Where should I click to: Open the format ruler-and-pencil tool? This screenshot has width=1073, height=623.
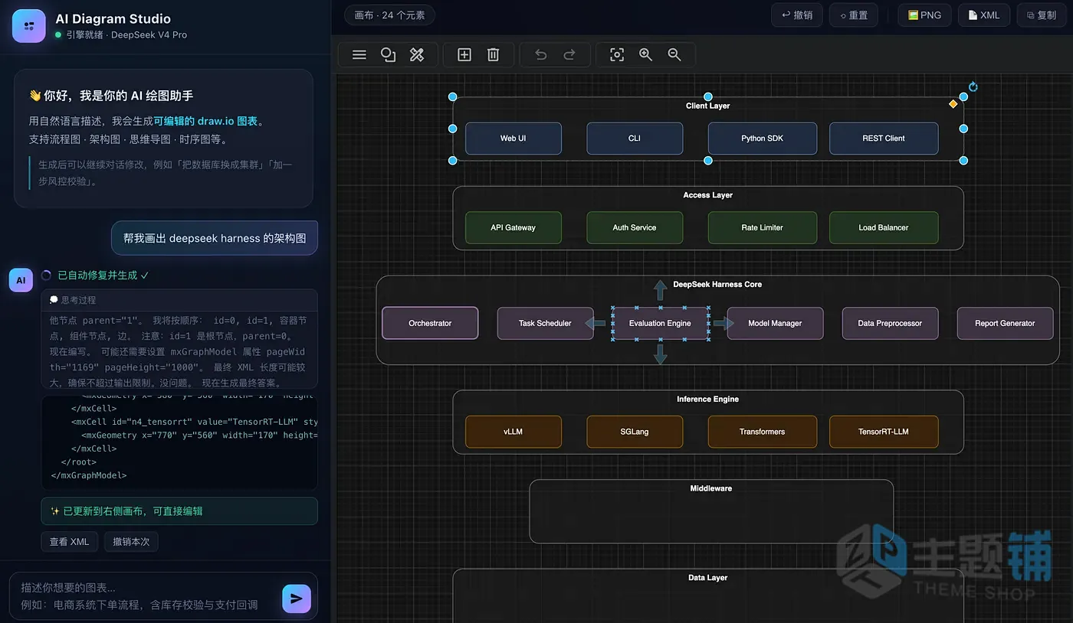(x=417, y=54)
